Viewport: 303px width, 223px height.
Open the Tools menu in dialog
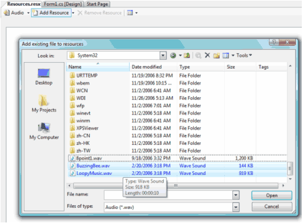tap(244, 55)
